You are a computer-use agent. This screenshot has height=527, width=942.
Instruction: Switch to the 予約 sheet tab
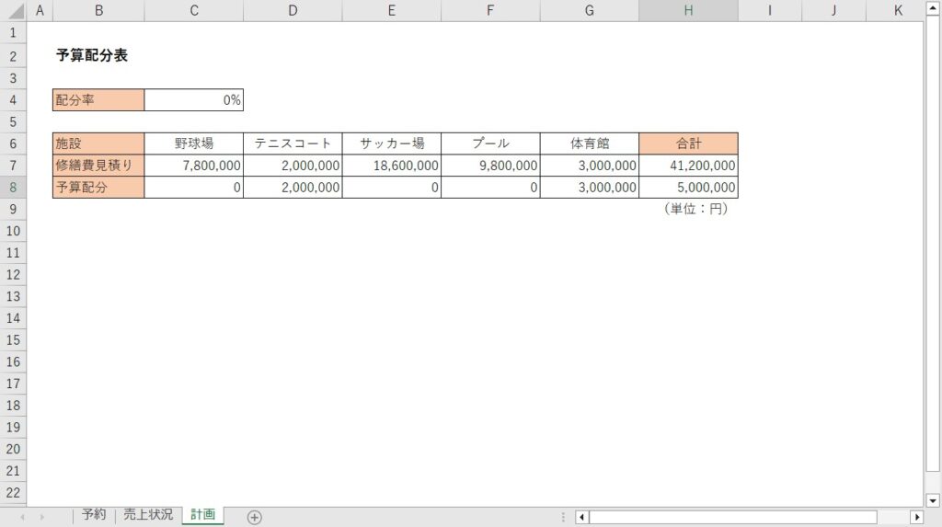pos(94,515)
